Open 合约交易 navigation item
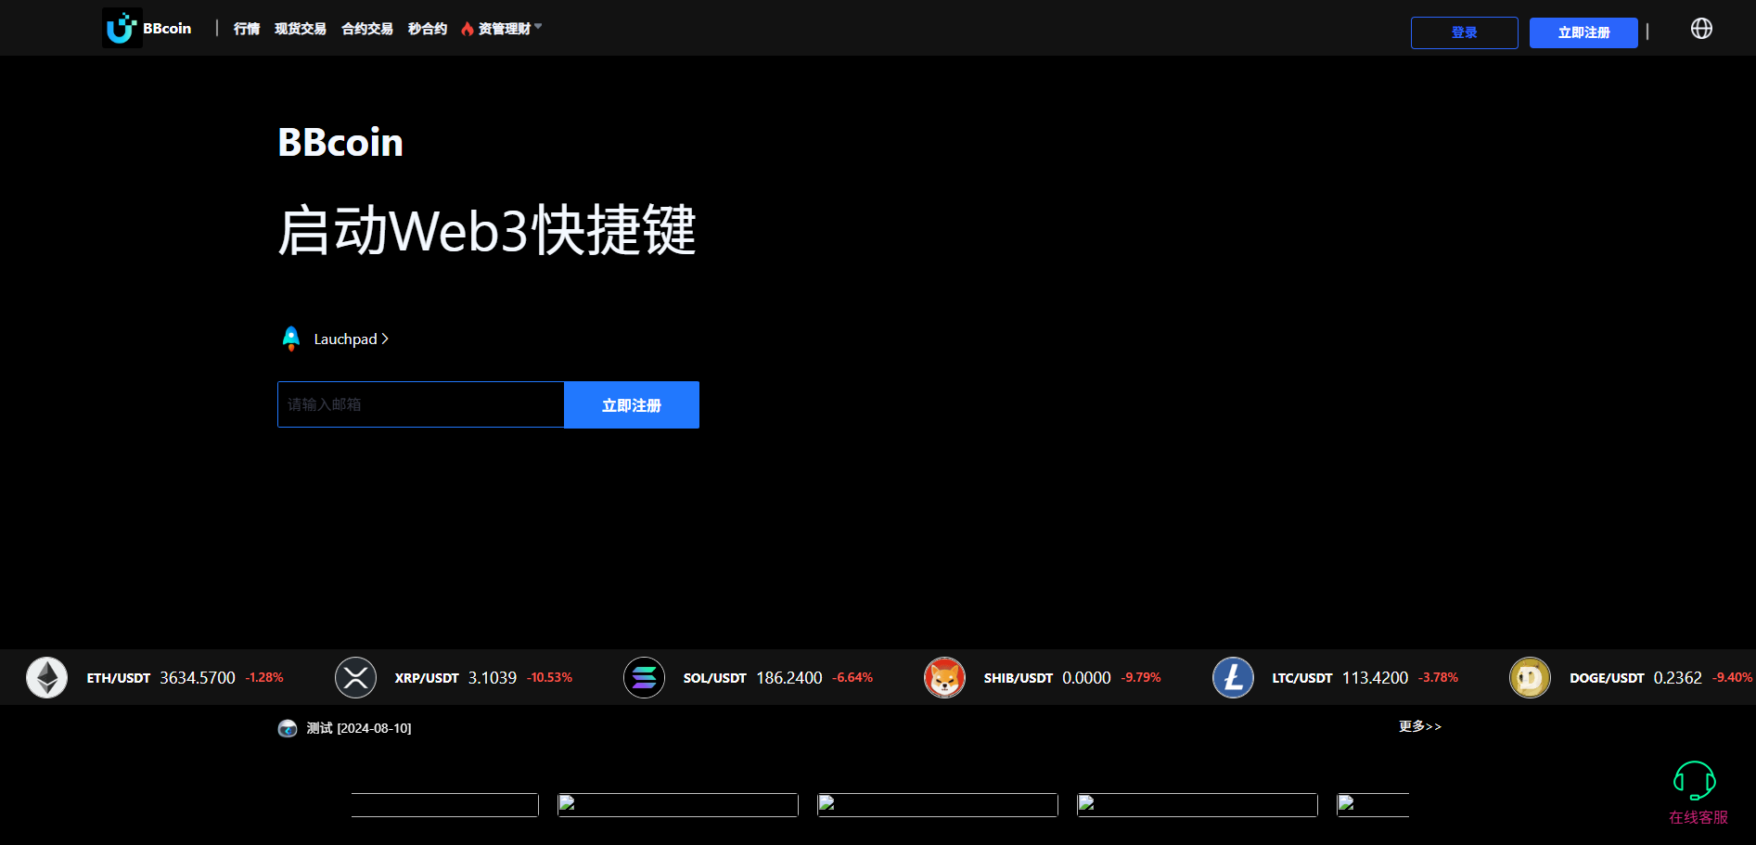 tap(367, 29)
